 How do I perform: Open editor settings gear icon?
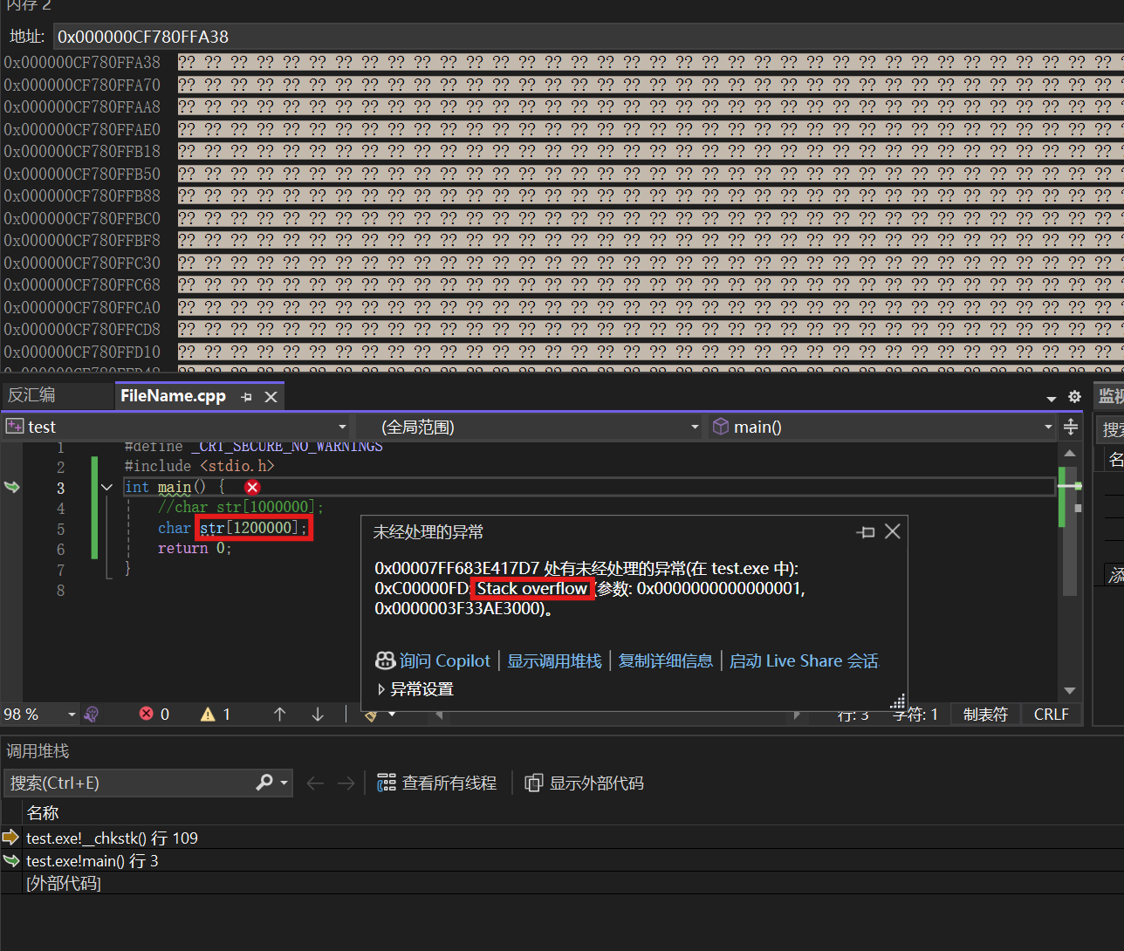coord(1074,397)
